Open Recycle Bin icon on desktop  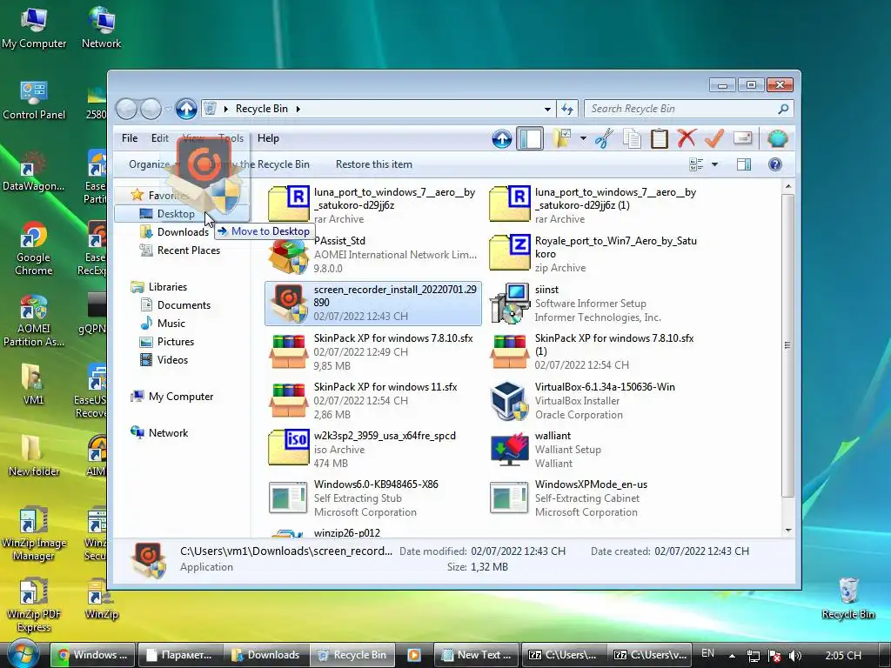(847, 598)
